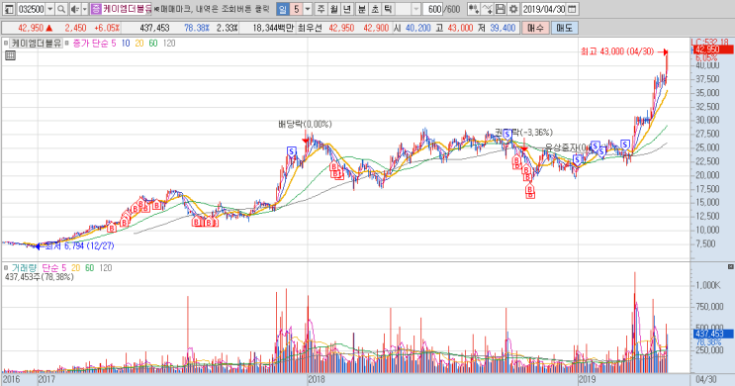
Task: Click the 최우선 price label
Action: click(x=310, y=28)
